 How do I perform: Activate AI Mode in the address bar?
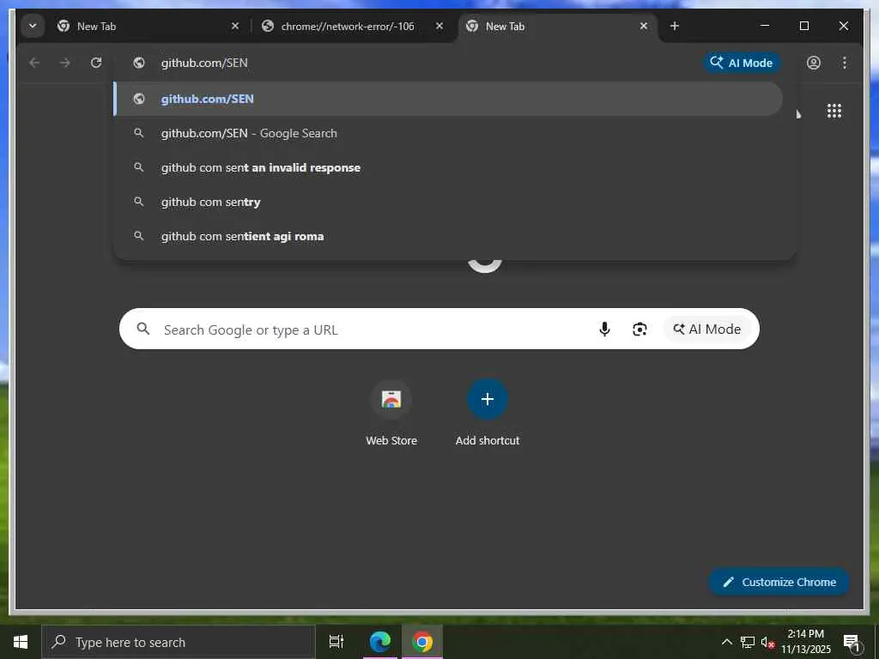[742, 63]
